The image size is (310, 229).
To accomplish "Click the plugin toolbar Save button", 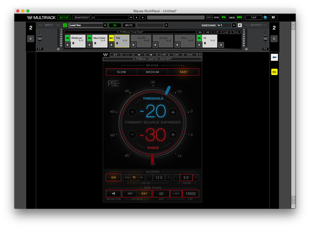I will 189,55.
